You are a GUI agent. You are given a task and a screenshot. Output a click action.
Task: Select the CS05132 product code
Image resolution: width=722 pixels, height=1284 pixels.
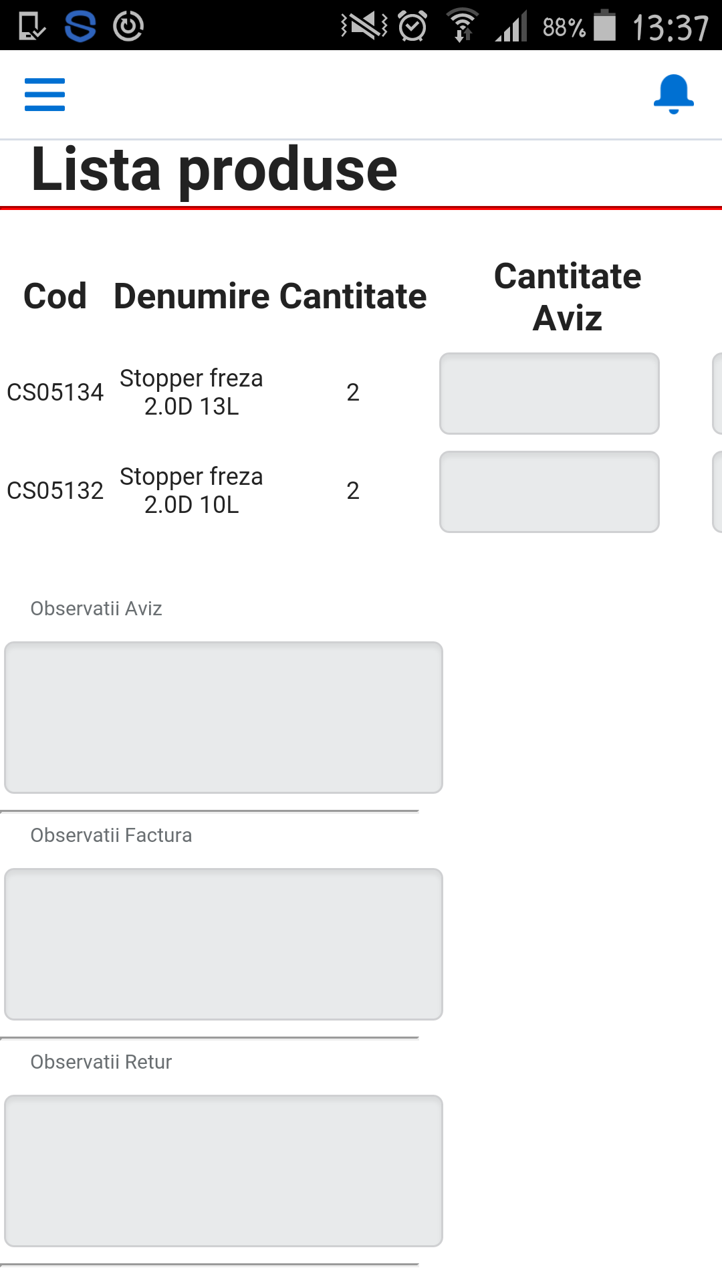55,491
